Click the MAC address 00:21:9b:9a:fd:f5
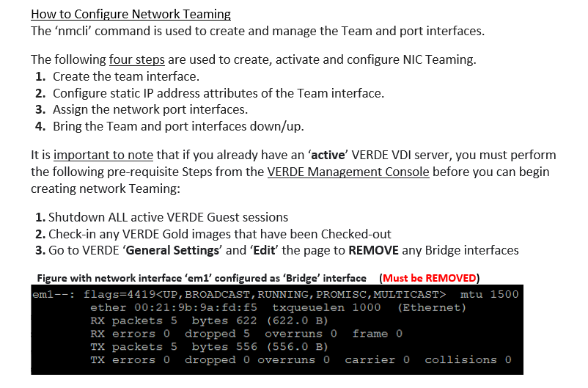The image size is (588, 388). pyautogui.click(x=196, y=308)
